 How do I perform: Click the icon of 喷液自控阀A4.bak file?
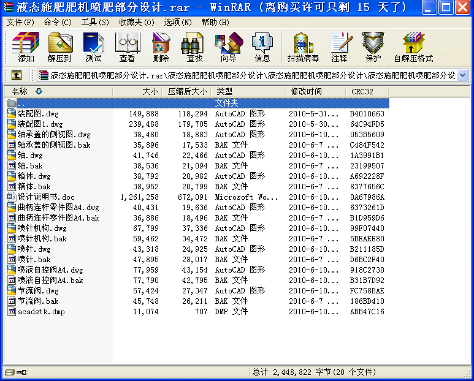coord(12,280)
